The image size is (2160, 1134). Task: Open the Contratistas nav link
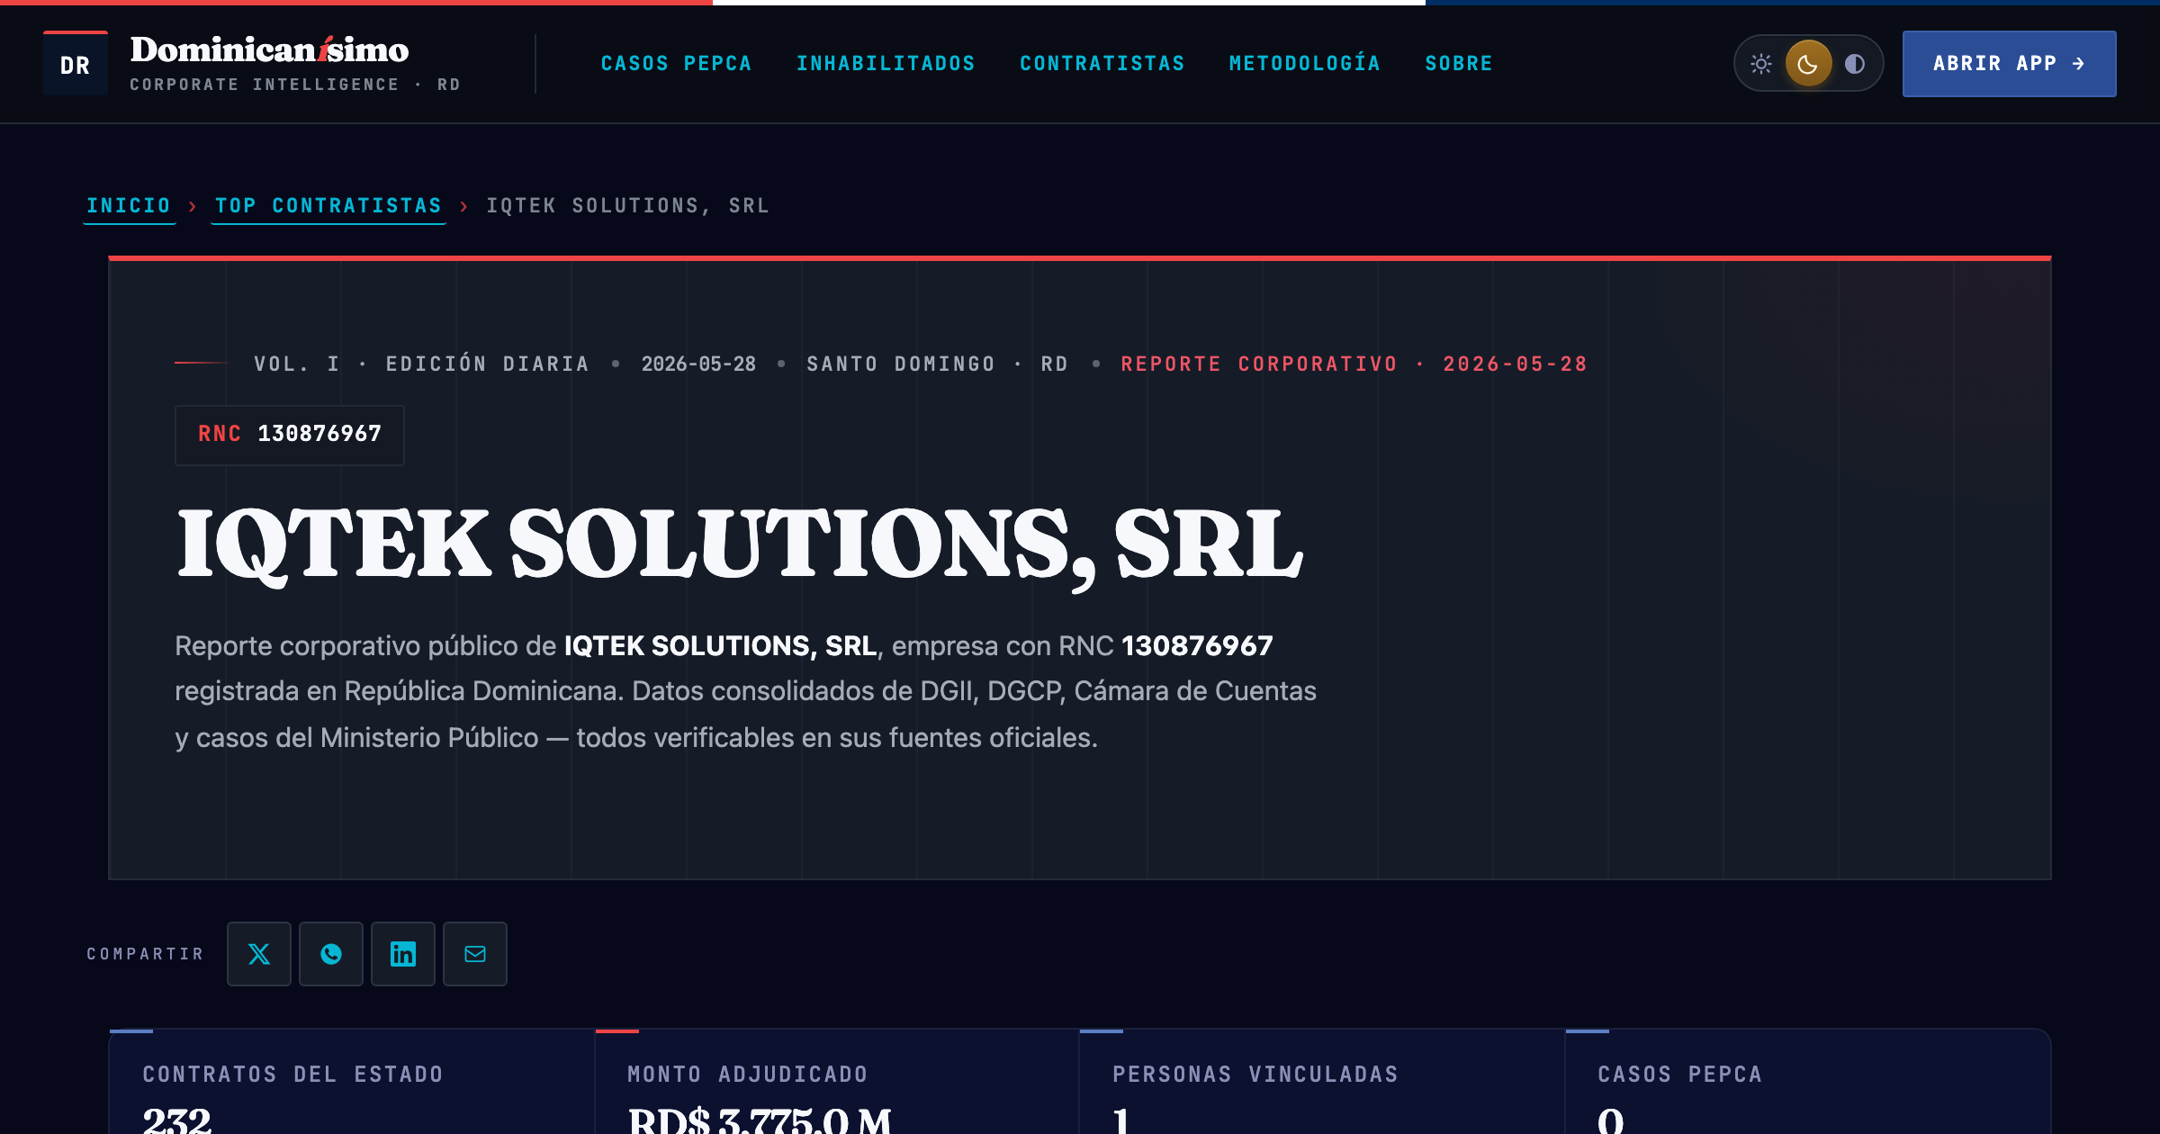pyautogui.click(x=1102, y=63)
